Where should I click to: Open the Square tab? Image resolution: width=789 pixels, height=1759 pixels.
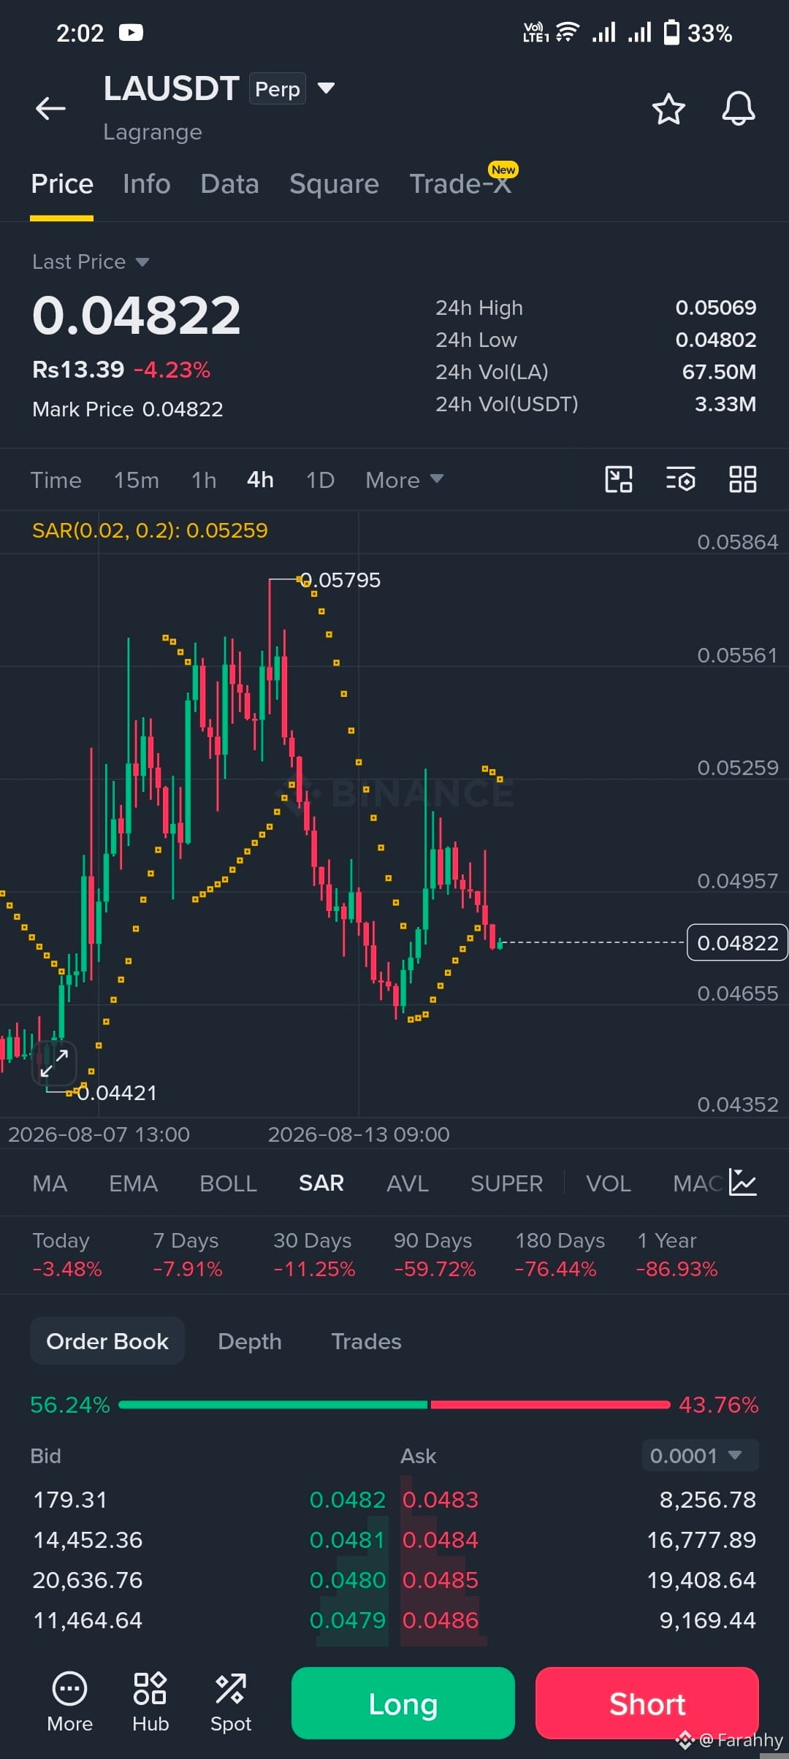(334, 184)
